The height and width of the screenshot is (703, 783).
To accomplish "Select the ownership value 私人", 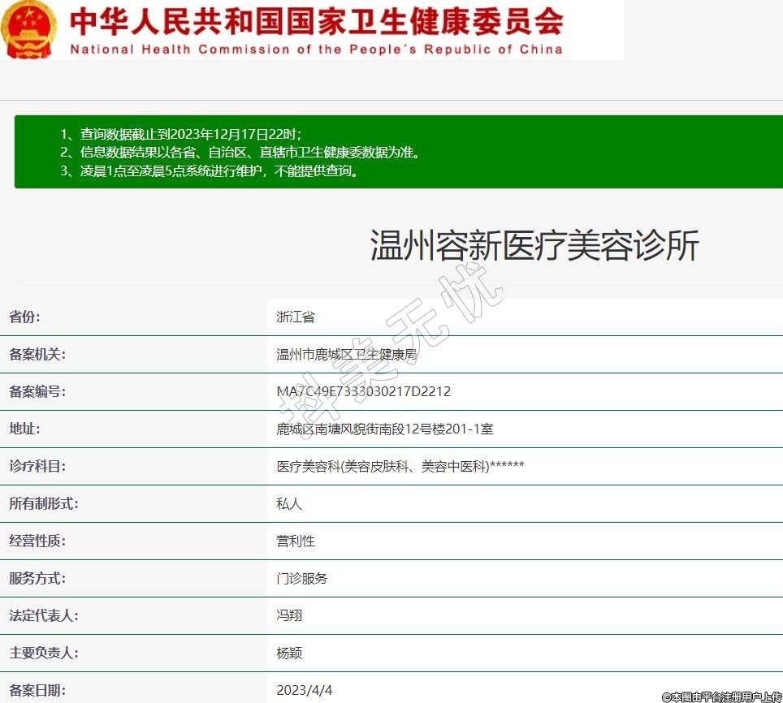I will coord(288,504).
